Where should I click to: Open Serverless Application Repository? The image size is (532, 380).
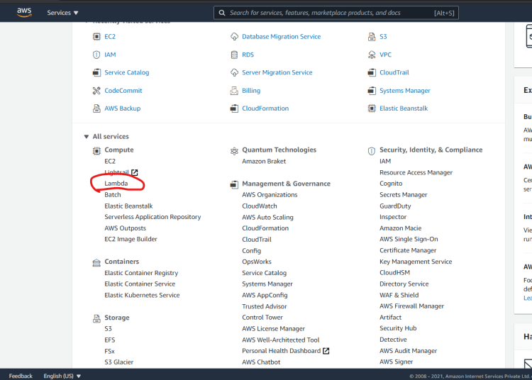pyautogui.click(x=153, y=217)
